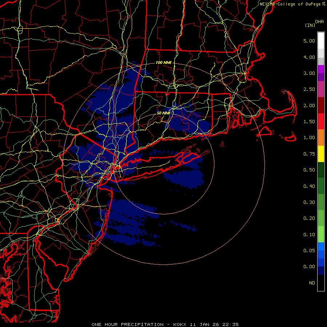Screen dimensions: 327x327
Task: Select the orange legend swatch
Action: pyautogui.click(x=321, y=138)
